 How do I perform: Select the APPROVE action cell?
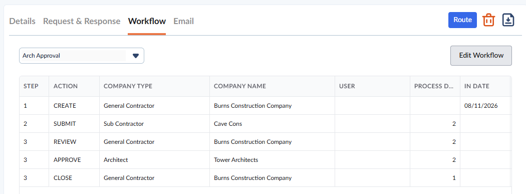(74, 160)
